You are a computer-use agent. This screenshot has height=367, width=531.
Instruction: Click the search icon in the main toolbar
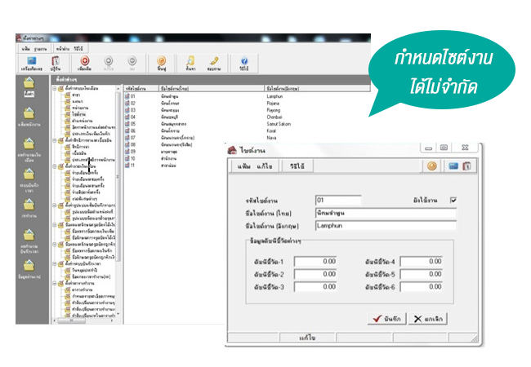point(189,62)
